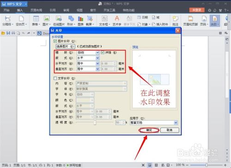Image resolution: width=231 pixels, height=168 pixels.
Task: Open the 表格 table insert tool
Action: (x=36, y=20)
